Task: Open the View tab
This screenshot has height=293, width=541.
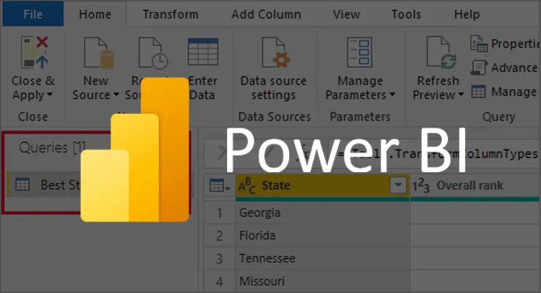Action: coord(346,14)
